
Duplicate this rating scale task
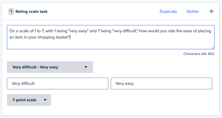coord(168,11)
